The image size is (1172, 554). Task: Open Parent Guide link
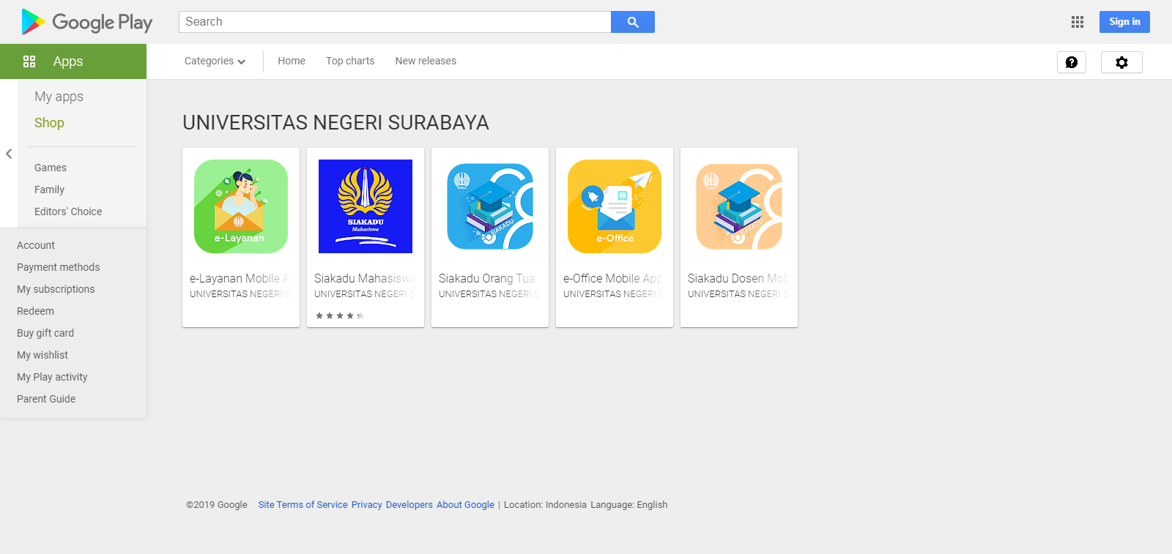click(46, 399)
